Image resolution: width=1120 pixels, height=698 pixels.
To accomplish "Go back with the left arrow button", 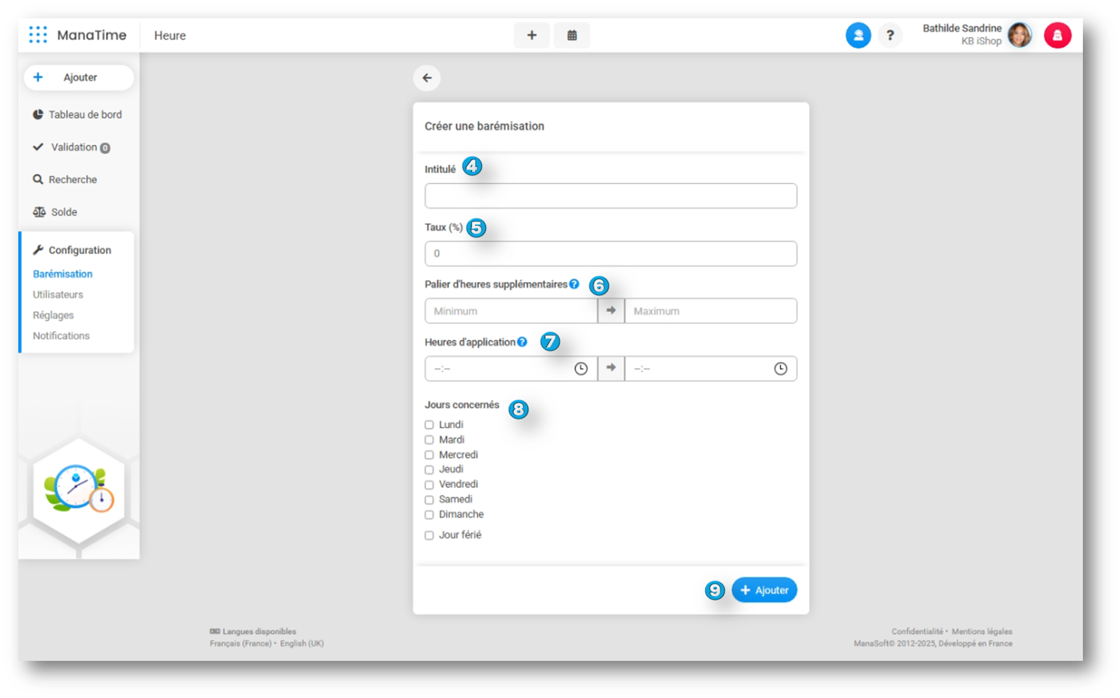I will click(427, 78).
